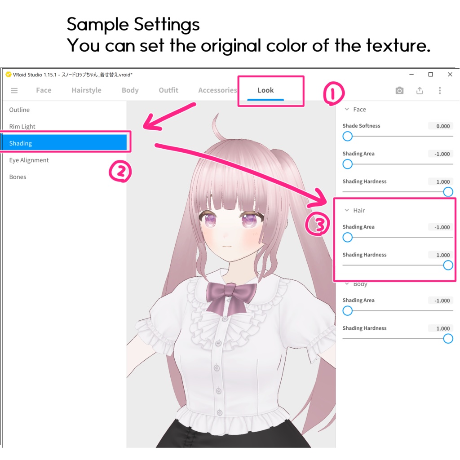
Task: Highlight the Face Shade Softness slider handle
Action: pyautogui.click(x=347, y=136)
